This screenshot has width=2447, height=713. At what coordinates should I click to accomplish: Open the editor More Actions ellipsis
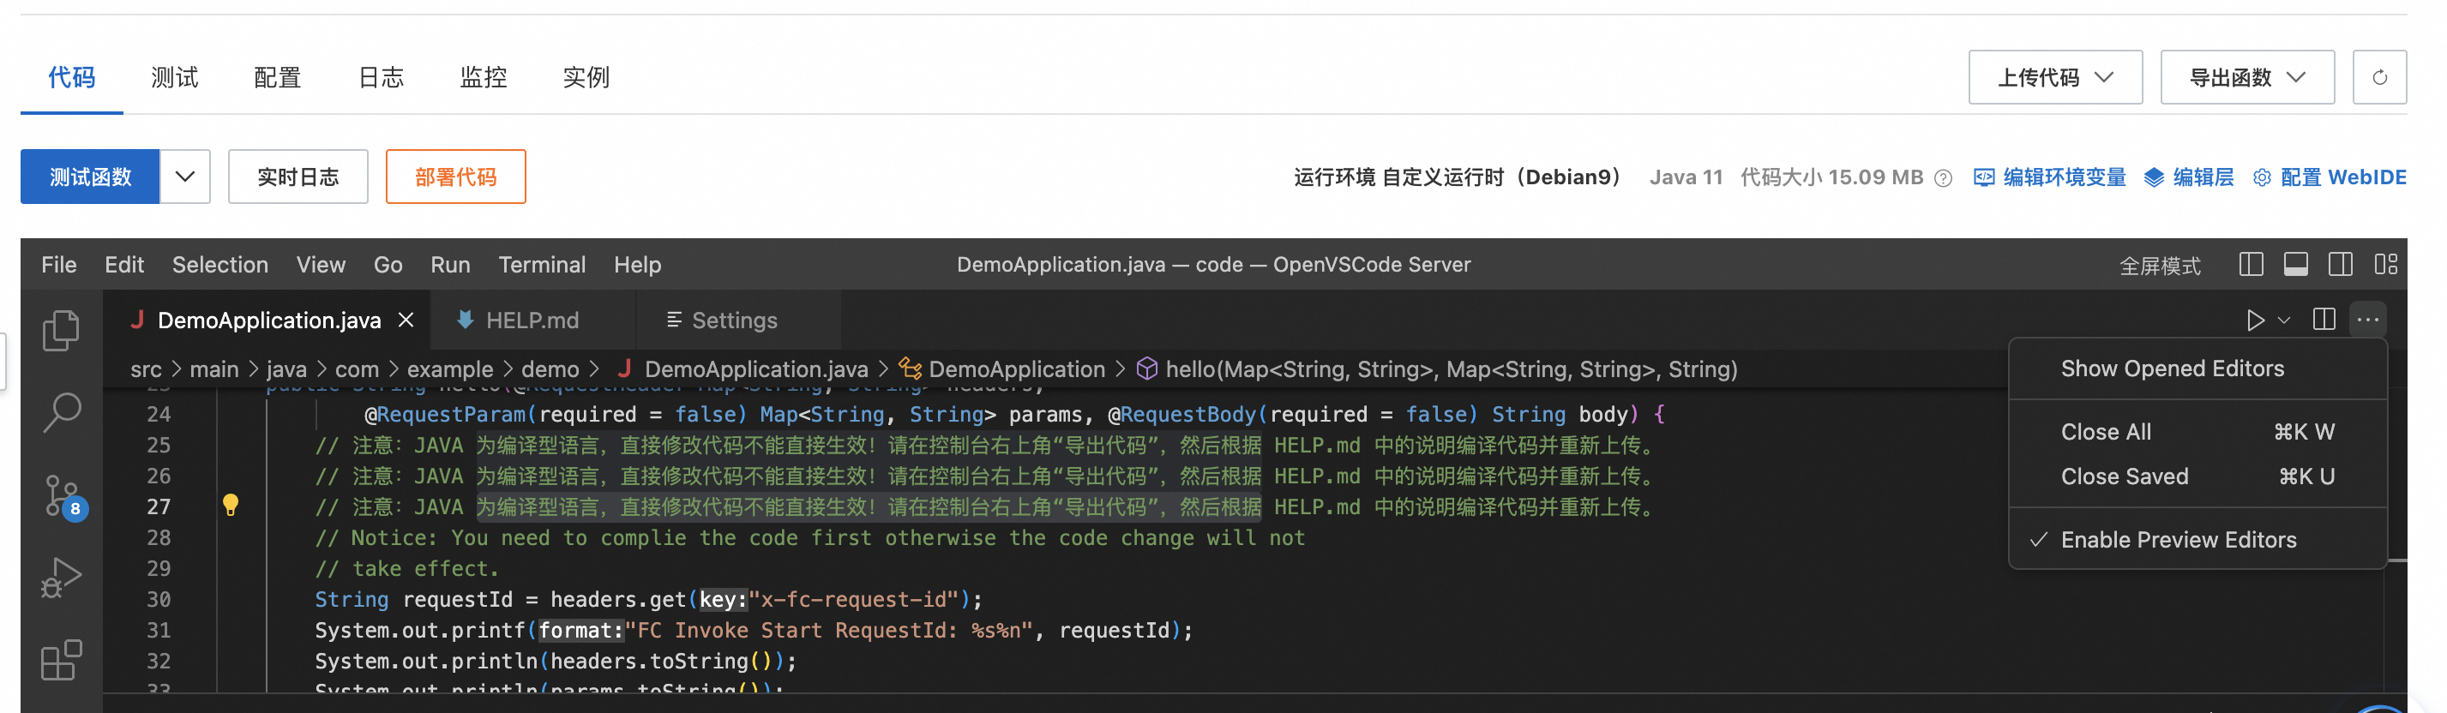coord(2367,320)
